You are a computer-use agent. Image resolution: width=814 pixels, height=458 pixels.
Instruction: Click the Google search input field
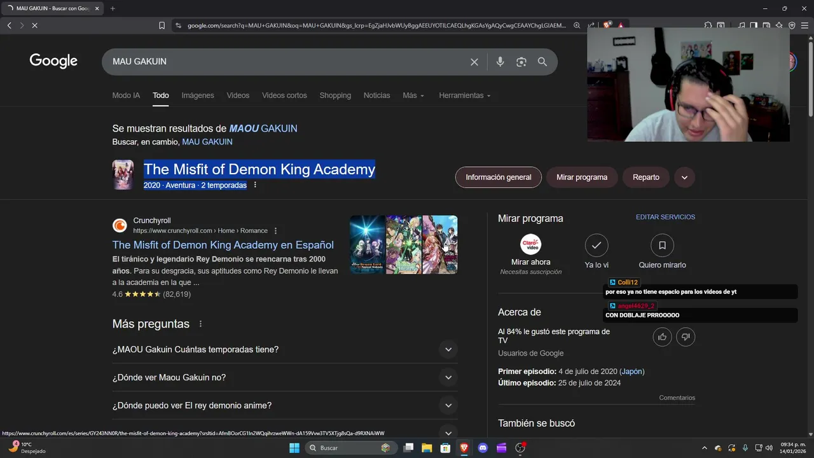tap(286, 62)
